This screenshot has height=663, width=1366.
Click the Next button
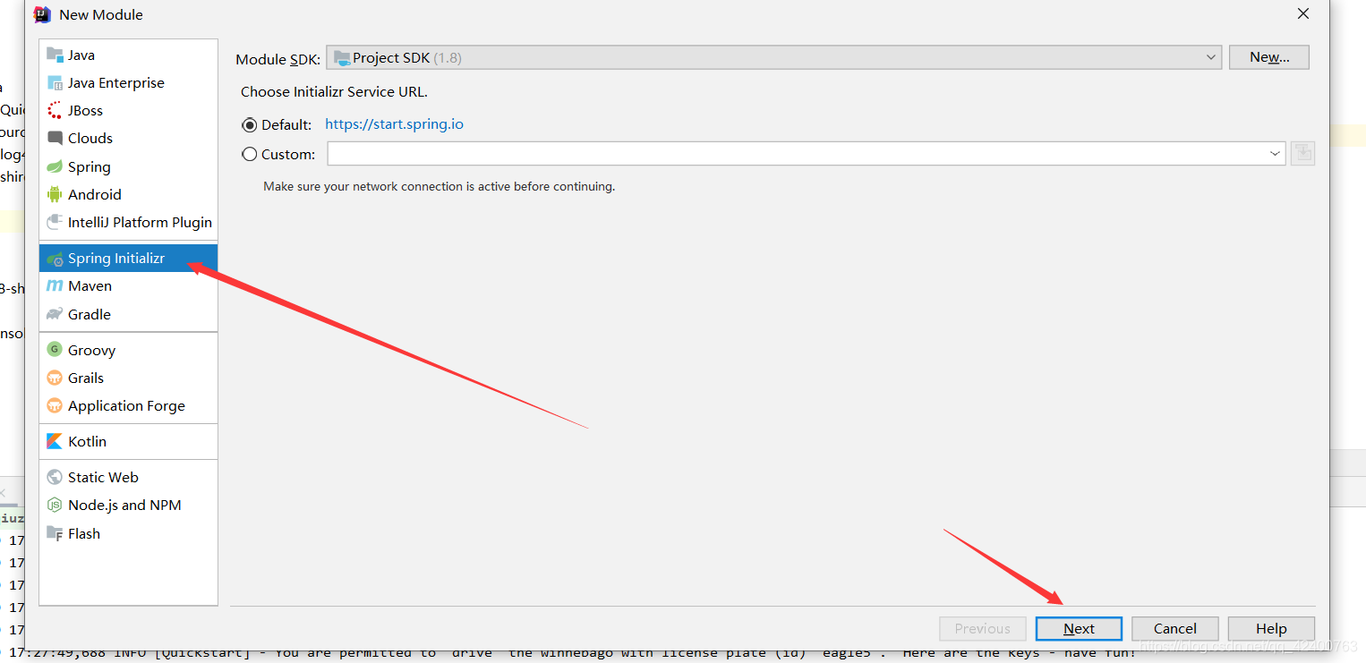[x=1079, y=628]
